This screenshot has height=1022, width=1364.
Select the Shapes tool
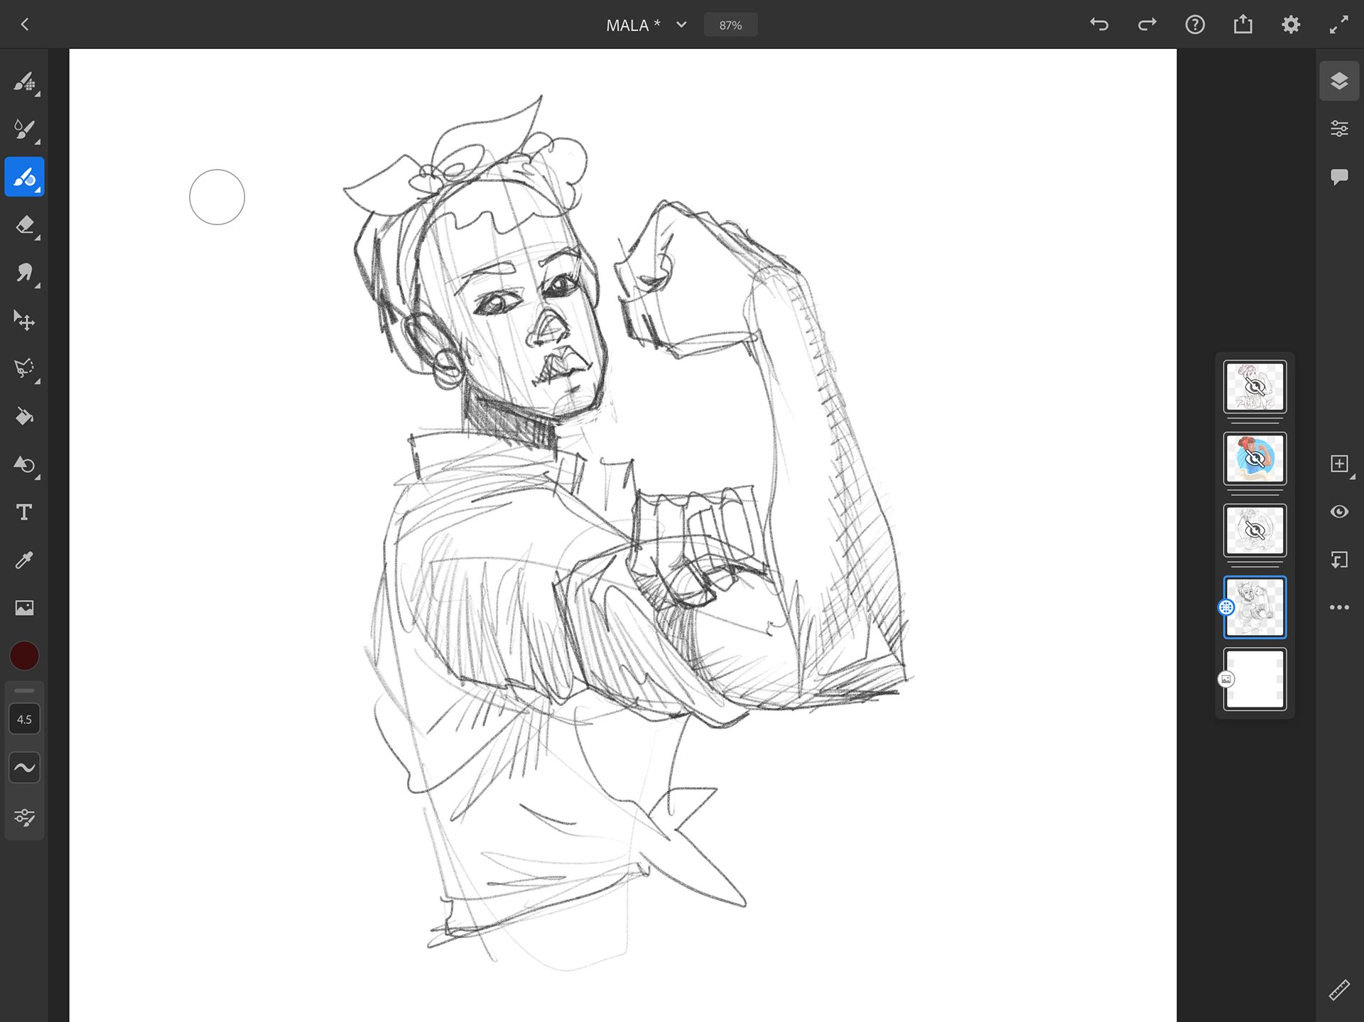tap(24, 464)
